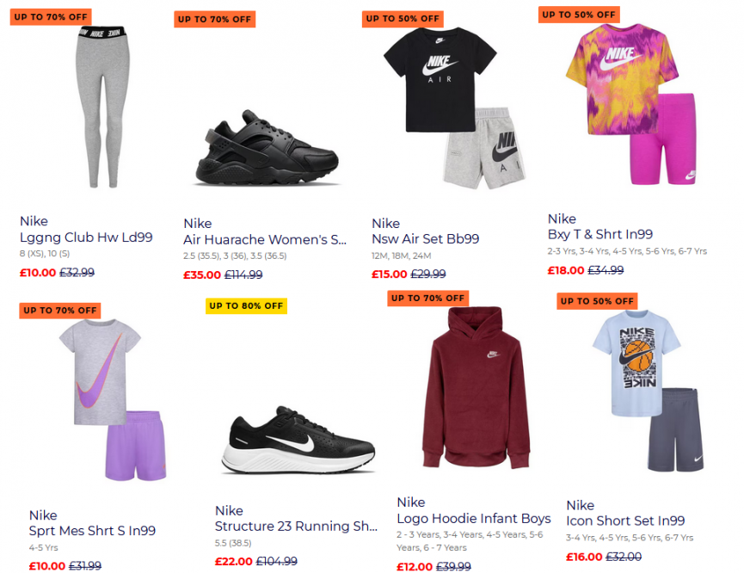Open the Air Huarache Women's product title

coord(265,240)
